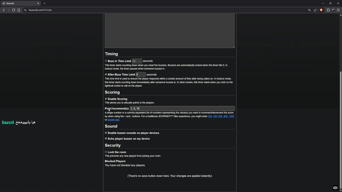Viewport: 342px width, 192px height.
Task: Click the Timing section heading
Action: [111, 54]
